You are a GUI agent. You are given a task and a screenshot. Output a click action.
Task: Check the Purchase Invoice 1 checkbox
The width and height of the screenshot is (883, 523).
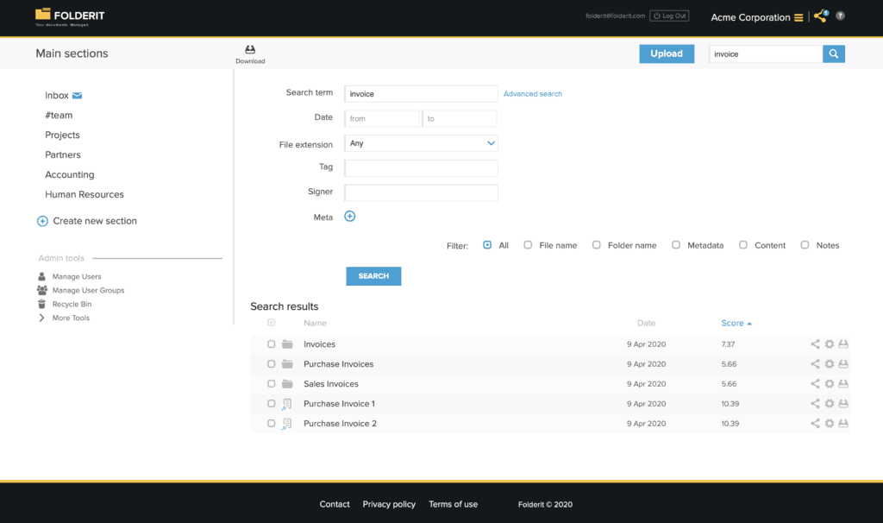[x=272, y=404]
